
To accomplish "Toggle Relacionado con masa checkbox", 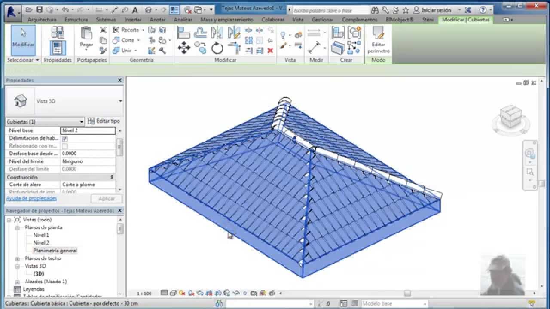I will (x=65, y=146).
